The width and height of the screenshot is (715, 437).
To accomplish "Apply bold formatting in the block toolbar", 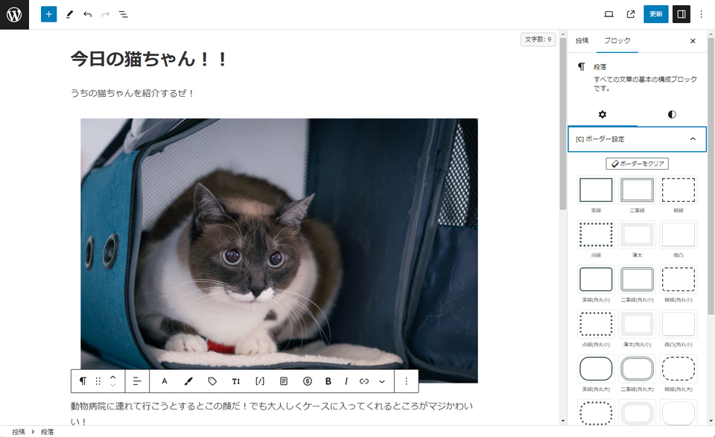I will point(328,380).
